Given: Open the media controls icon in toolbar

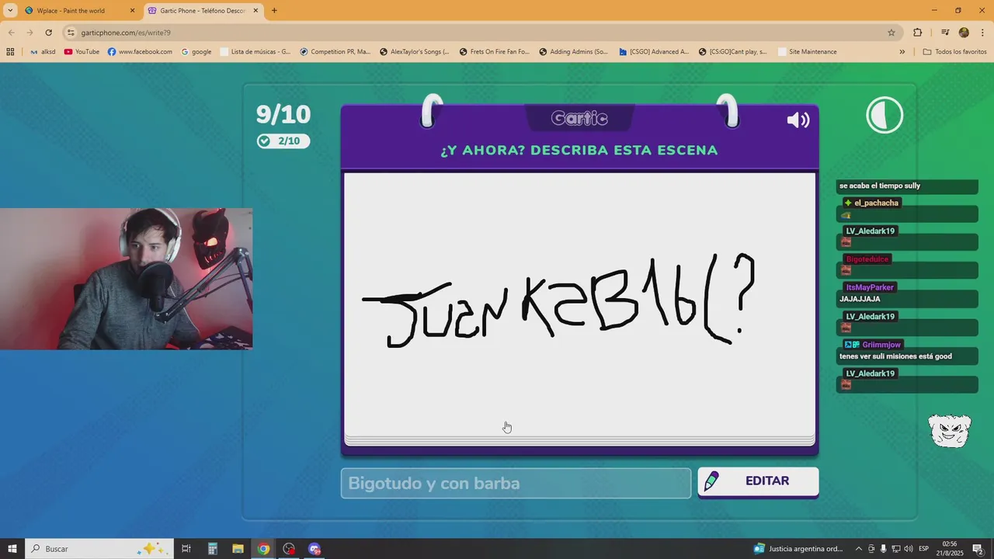Looking at the screenshot, I should [x=945, y=33].
